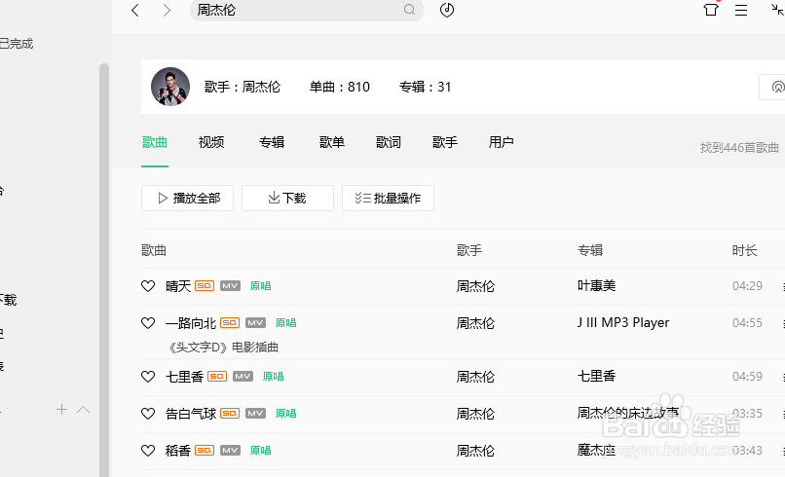Open album 周杰伦的床边故事
Viewport: 785px width, 477px height.
628,414
